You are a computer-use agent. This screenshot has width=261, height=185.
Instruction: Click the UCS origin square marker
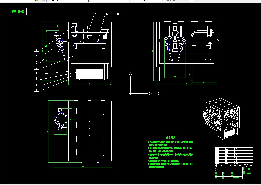pos(131,94)
